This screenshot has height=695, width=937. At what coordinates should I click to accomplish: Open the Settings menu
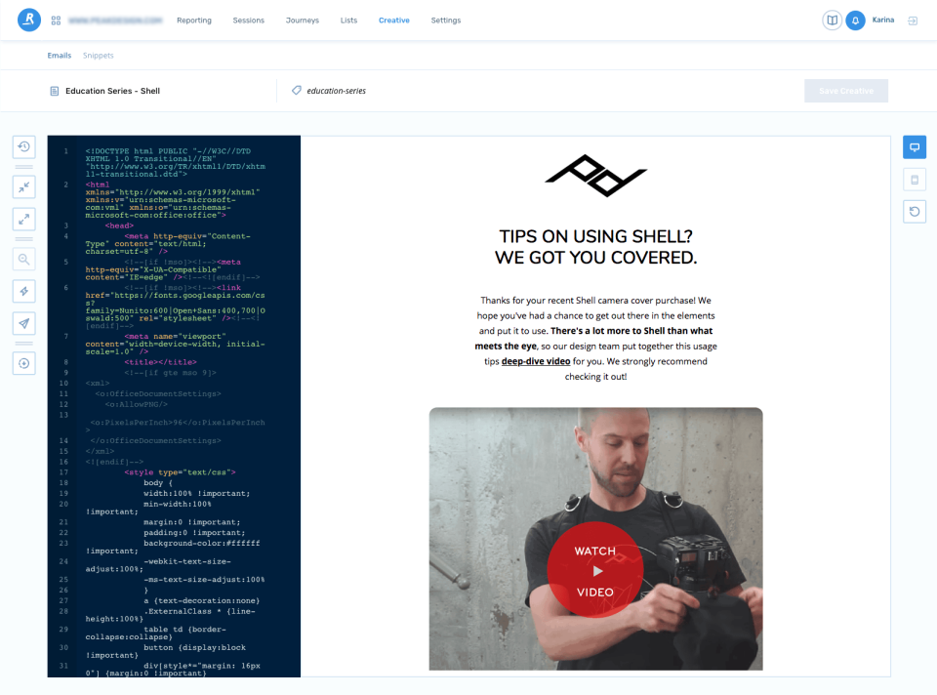446,20
